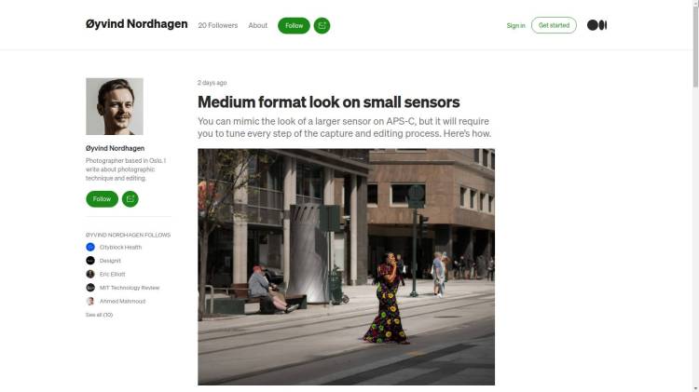This screenshot has height=392, width=699.
Task: Follow Øyvind Nordhagen from sidebar
Action: 102,198
